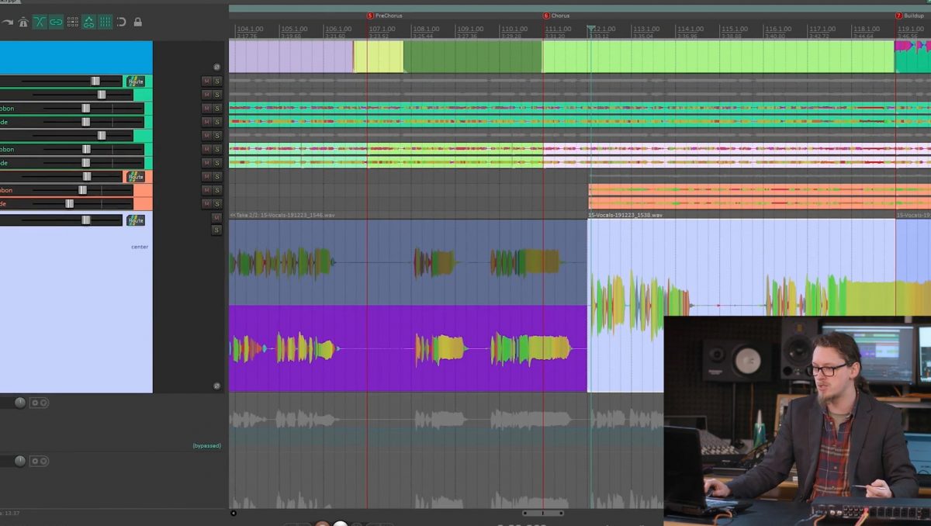Open the Route dialog on the orange track
Image resolution: width=931 pixels, height=526 pixels.
[x=136, y=177]
